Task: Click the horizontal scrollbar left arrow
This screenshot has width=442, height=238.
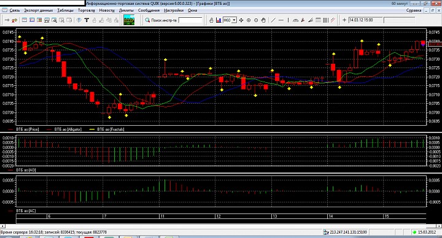Action: click(x=2, y=226)
